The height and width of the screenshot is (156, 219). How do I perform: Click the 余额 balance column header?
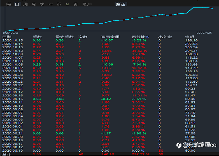(190, 37)
